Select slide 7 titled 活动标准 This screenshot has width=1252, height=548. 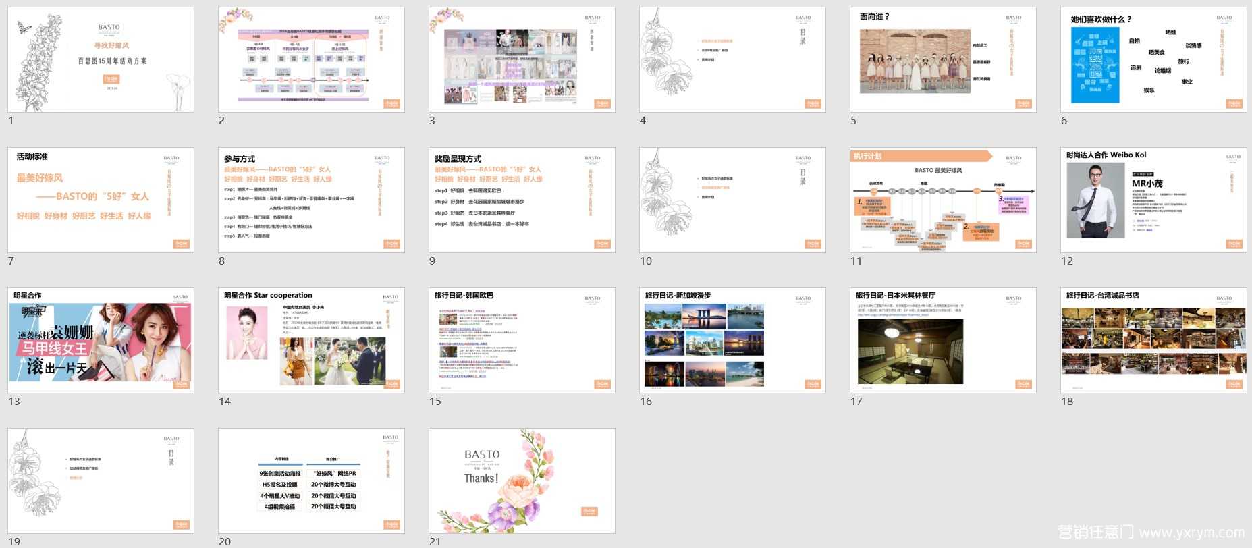[101, 200]
